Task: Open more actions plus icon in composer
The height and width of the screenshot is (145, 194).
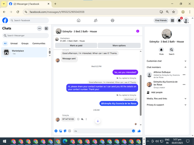Action: [x=56, y=131]
